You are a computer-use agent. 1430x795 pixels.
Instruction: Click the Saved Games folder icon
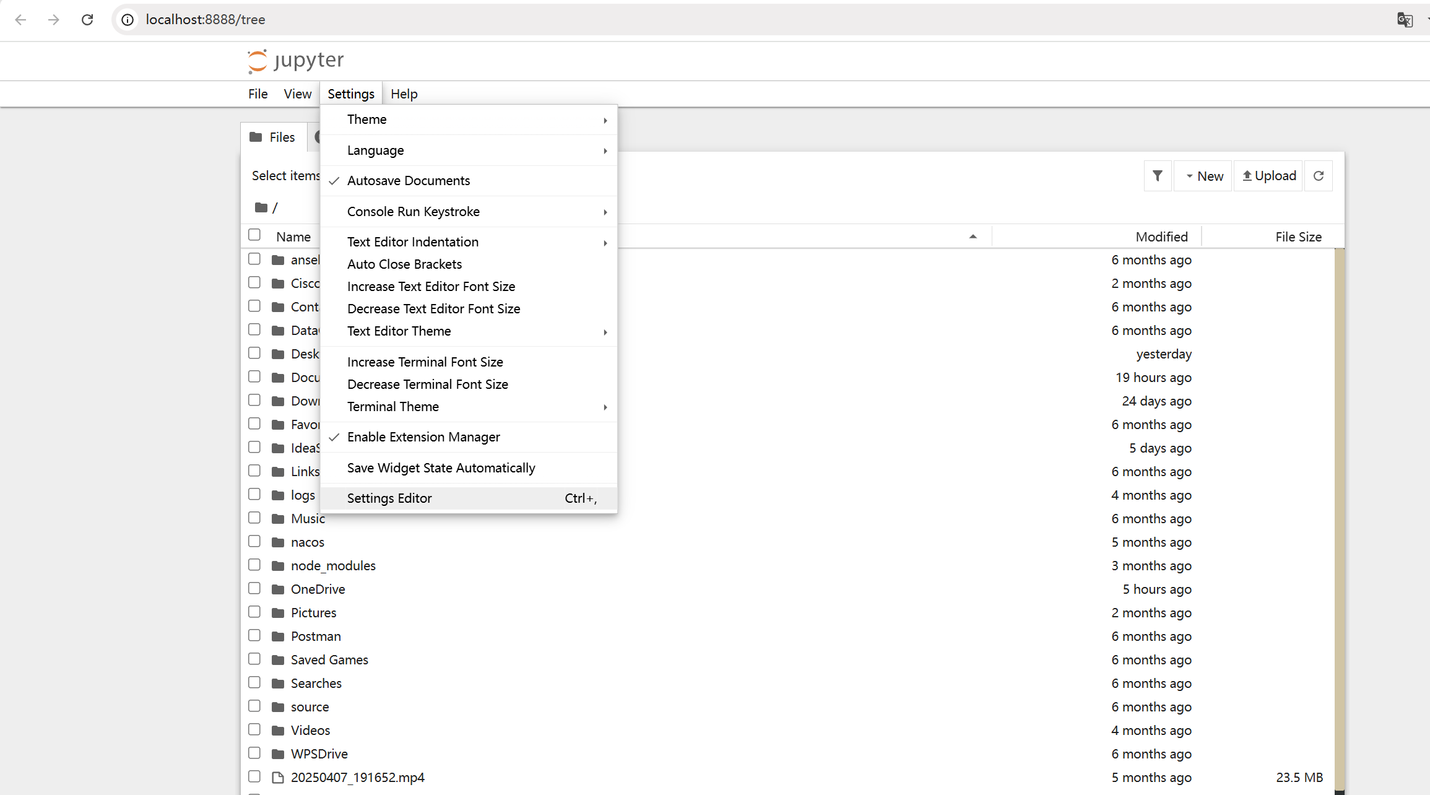click(x=278, y=660)
